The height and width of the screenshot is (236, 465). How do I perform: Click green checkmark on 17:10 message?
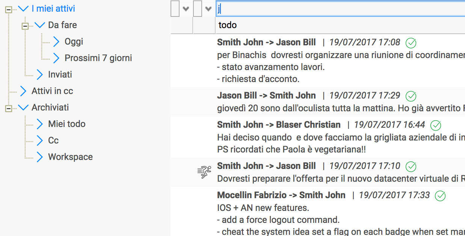411,166
